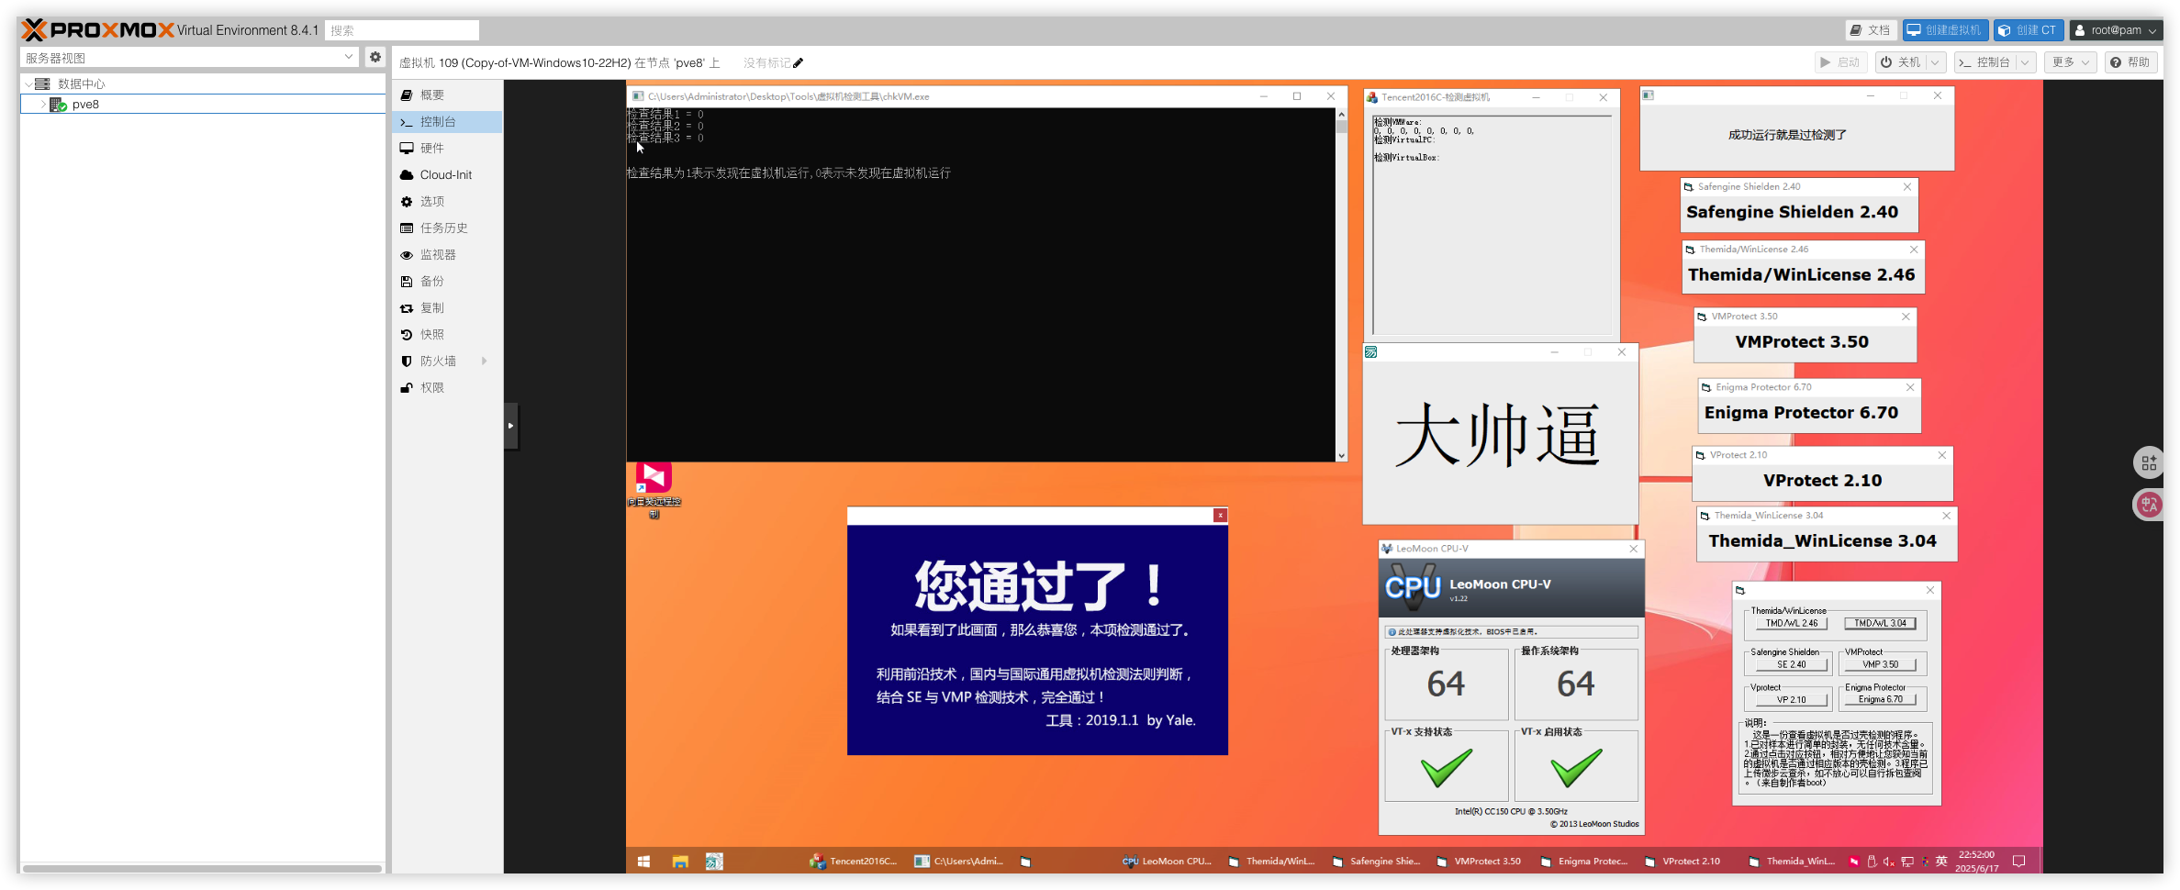Open the 概要 summary tab
2180x890 pixels.
coord(447,95)
